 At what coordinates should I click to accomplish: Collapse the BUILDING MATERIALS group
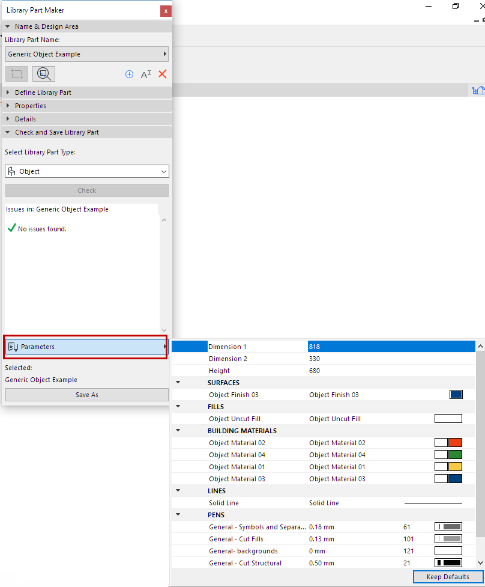[176, 430]
